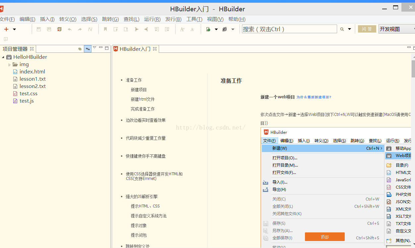Click the Undo arrow icon
The width and height of the screenshot is (415, 248).
pos(70,29)
